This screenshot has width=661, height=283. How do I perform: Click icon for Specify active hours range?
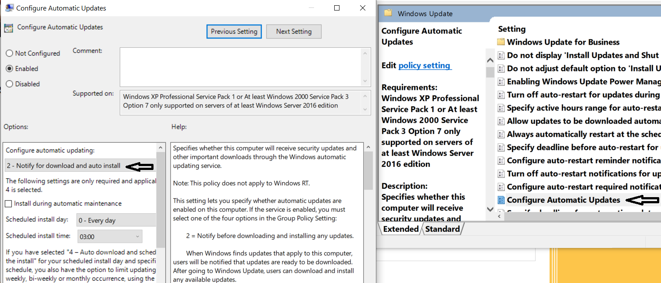click(501, 108)
